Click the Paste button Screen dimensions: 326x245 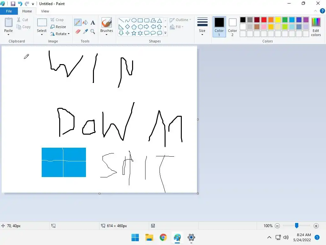tap(9, 25)
